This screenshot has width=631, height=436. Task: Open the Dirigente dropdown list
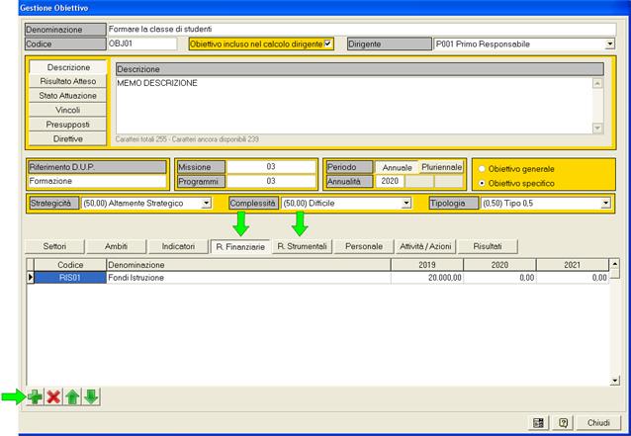pos(609,44)
